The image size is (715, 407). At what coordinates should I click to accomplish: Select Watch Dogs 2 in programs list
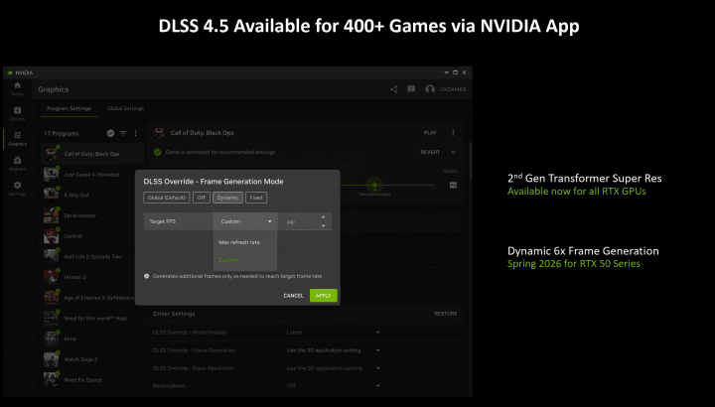pos(92,359)
